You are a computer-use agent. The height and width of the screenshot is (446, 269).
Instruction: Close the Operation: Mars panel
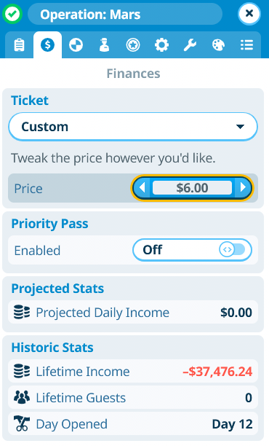coord(249,13)
